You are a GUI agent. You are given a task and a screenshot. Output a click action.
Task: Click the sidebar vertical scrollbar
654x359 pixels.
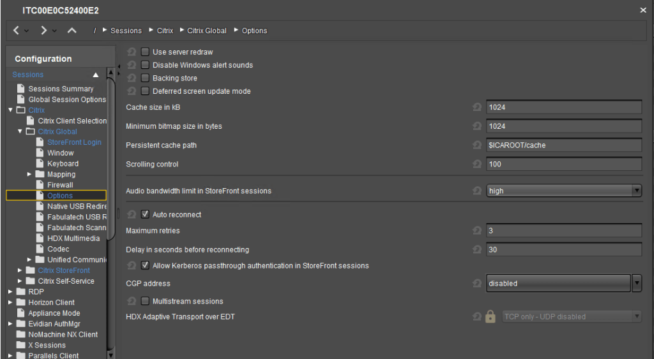(111, 159)
